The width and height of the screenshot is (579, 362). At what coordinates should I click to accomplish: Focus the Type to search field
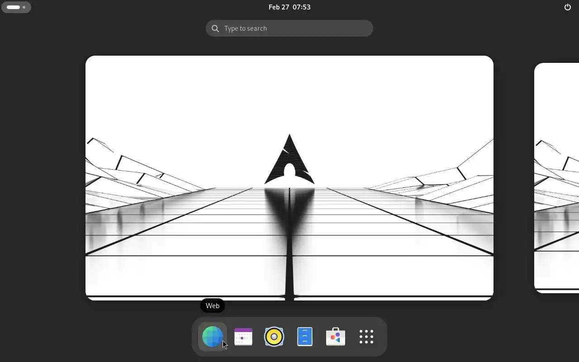[289, 29]
